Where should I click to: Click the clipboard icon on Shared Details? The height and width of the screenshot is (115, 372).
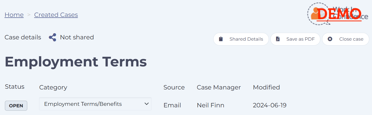tap(221, 39)
